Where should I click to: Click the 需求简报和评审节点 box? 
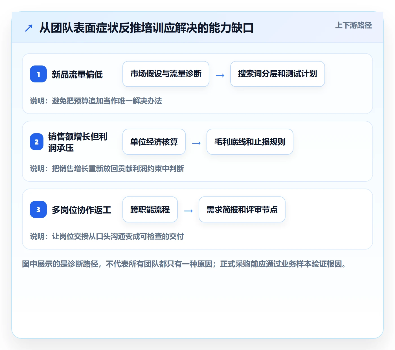242,209
